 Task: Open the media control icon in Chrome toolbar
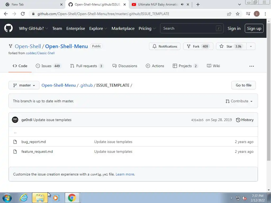pyautogui.click(x=248, y=14)
